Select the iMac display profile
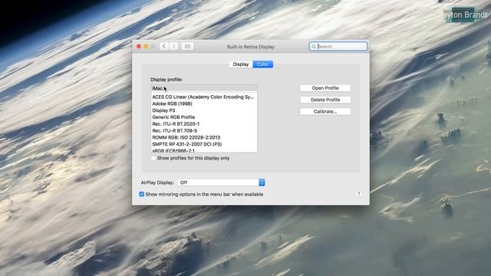Image resolution: width=491 pixels, height=276 pixels. click(204, 88)
